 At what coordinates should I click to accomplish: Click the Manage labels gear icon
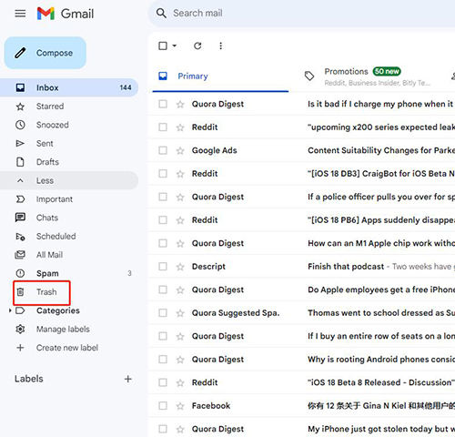click(20, 329)
